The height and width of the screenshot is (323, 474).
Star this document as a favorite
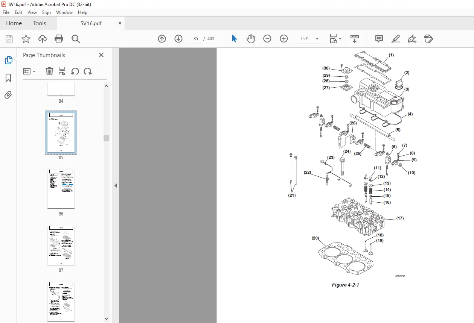coord(26,39)
